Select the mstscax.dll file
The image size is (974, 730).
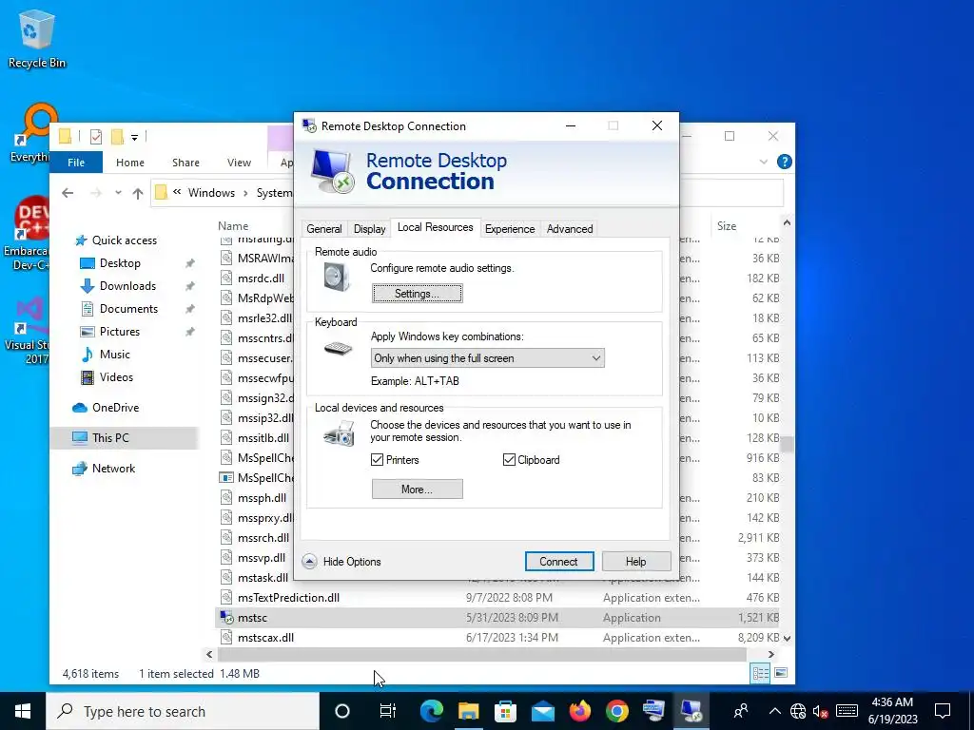(266, 638)
